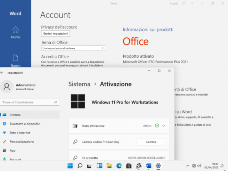
Task: Open Task View on taskbar
Action: pos(89,166)
